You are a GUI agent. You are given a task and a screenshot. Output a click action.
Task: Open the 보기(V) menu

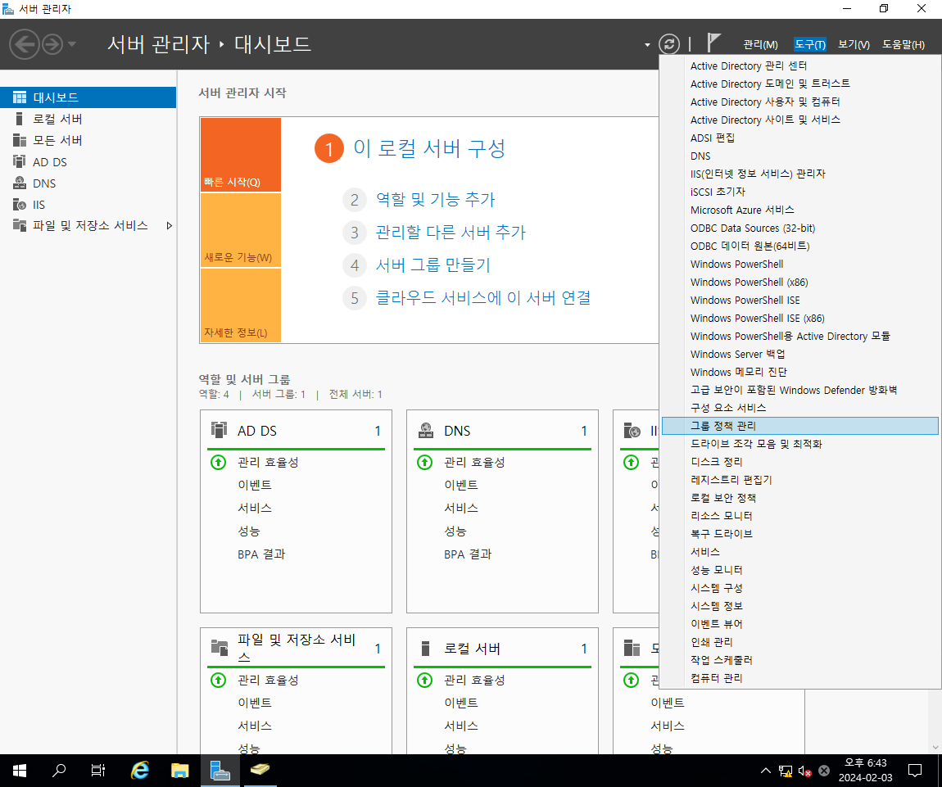pyautogui.click(x=854, y=44)
